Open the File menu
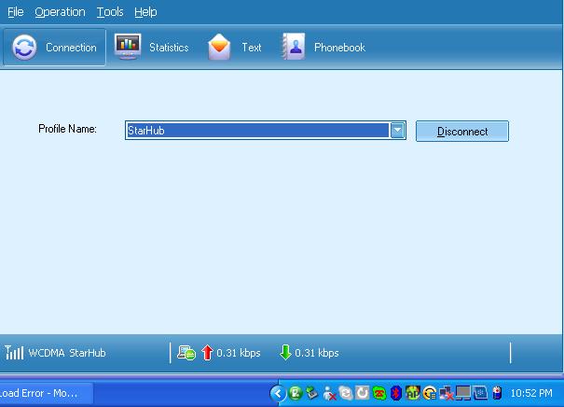Screen dimensions: 564x407 [x=16, y=12]
